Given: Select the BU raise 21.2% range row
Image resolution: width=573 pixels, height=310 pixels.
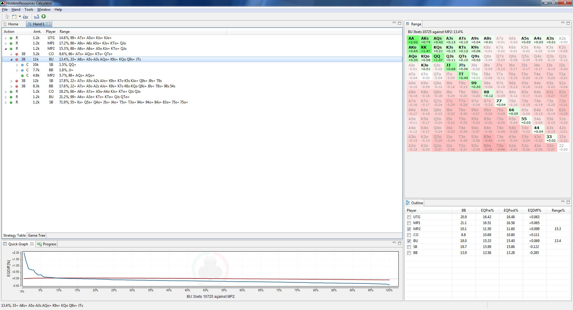Looking at the screenshot, I should click(202, 97).
